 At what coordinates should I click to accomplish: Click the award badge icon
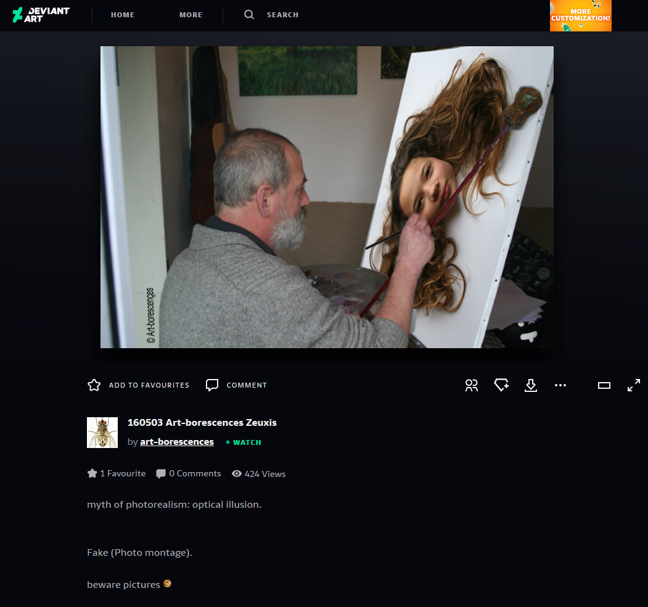[x=501, y=385]
